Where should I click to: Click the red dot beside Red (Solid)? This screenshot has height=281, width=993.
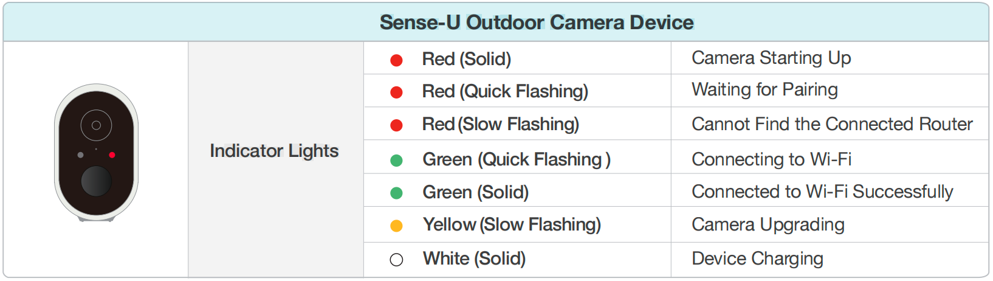(x=396, y=60)
